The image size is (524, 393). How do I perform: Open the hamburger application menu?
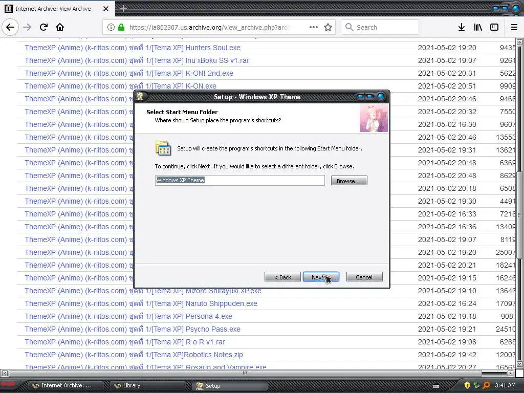click(x=514, y=27)
